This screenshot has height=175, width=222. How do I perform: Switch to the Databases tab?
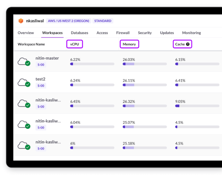tap(79, 33)
